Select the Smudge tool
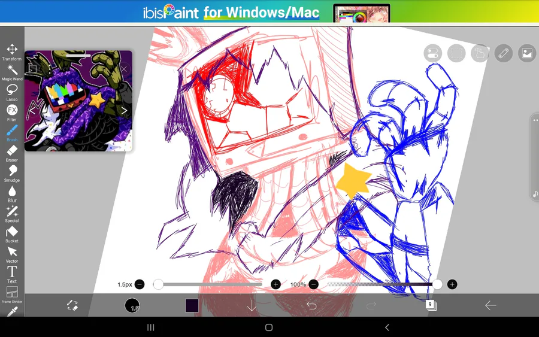 click(12, 174)
